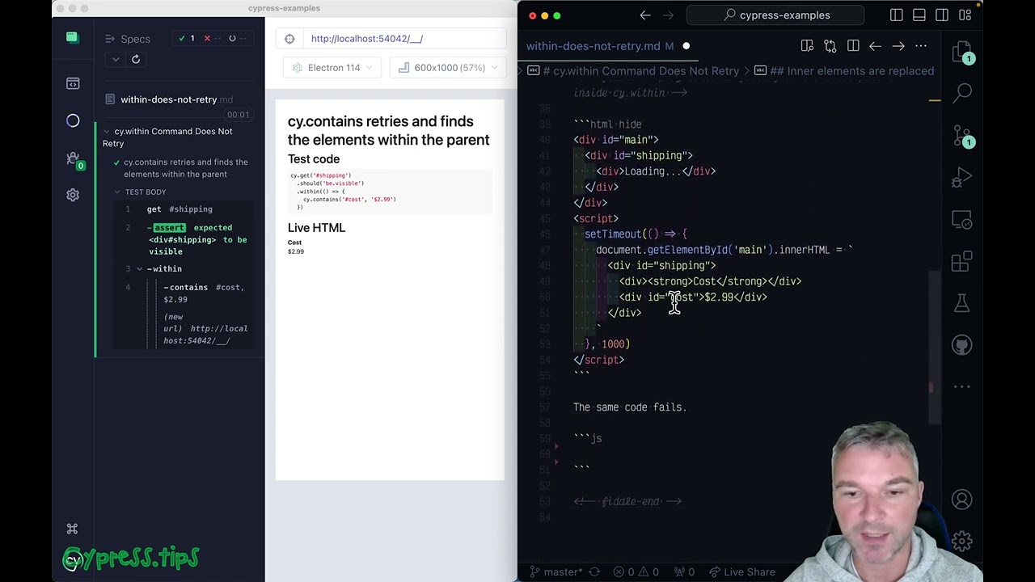The height and width of the screenshot is (582, 1035).
Task: Select the assert expected div#shipping log entry
Action: [x=187, y=239]
